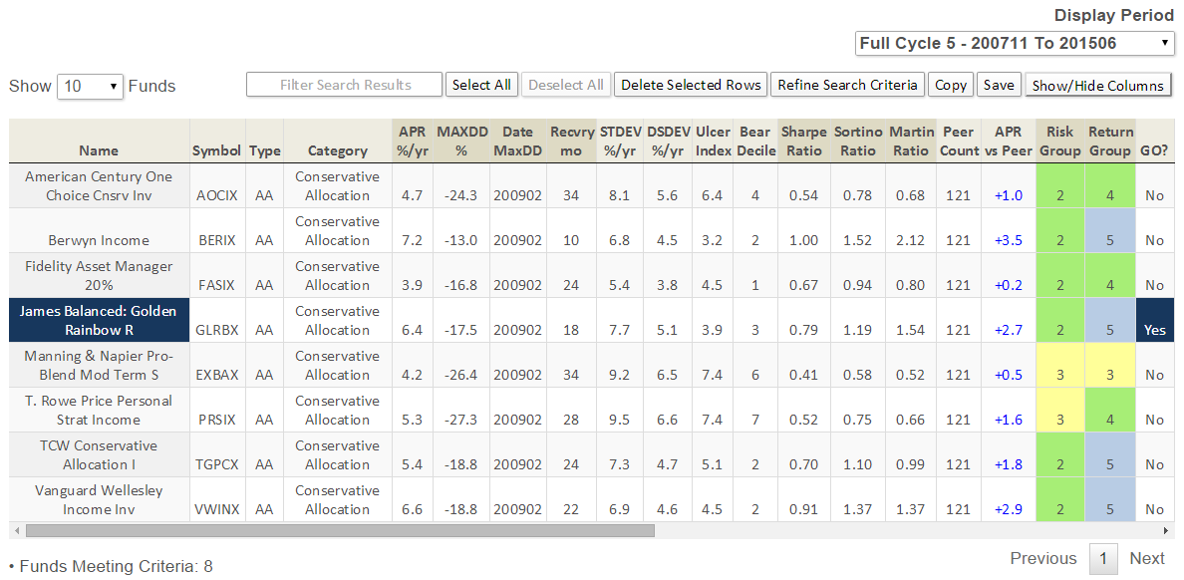Viewport: 1184px width, 580px height.
Task: Open the Show funds count dropdown
Action: [x=90, y=86]
